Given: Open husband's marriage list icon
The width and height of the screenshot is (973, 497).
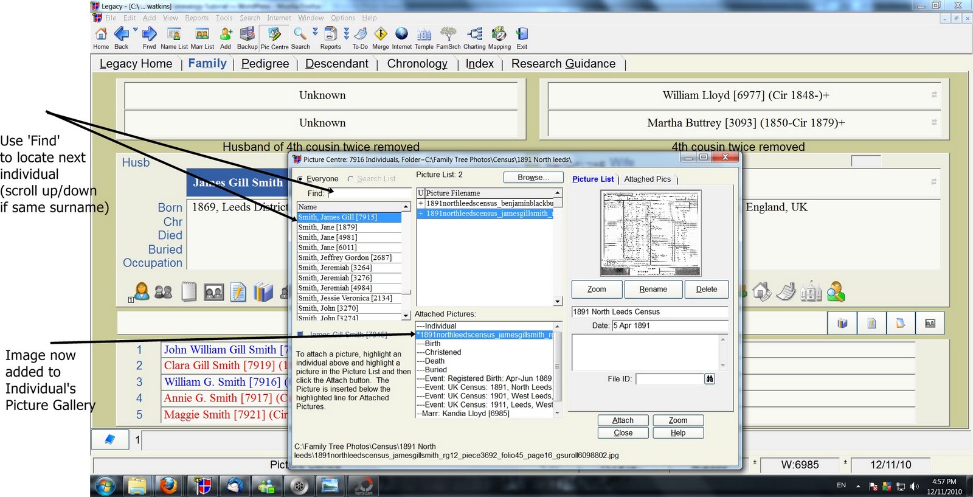Looking at the screenshot, I should (x=163, y=292).
